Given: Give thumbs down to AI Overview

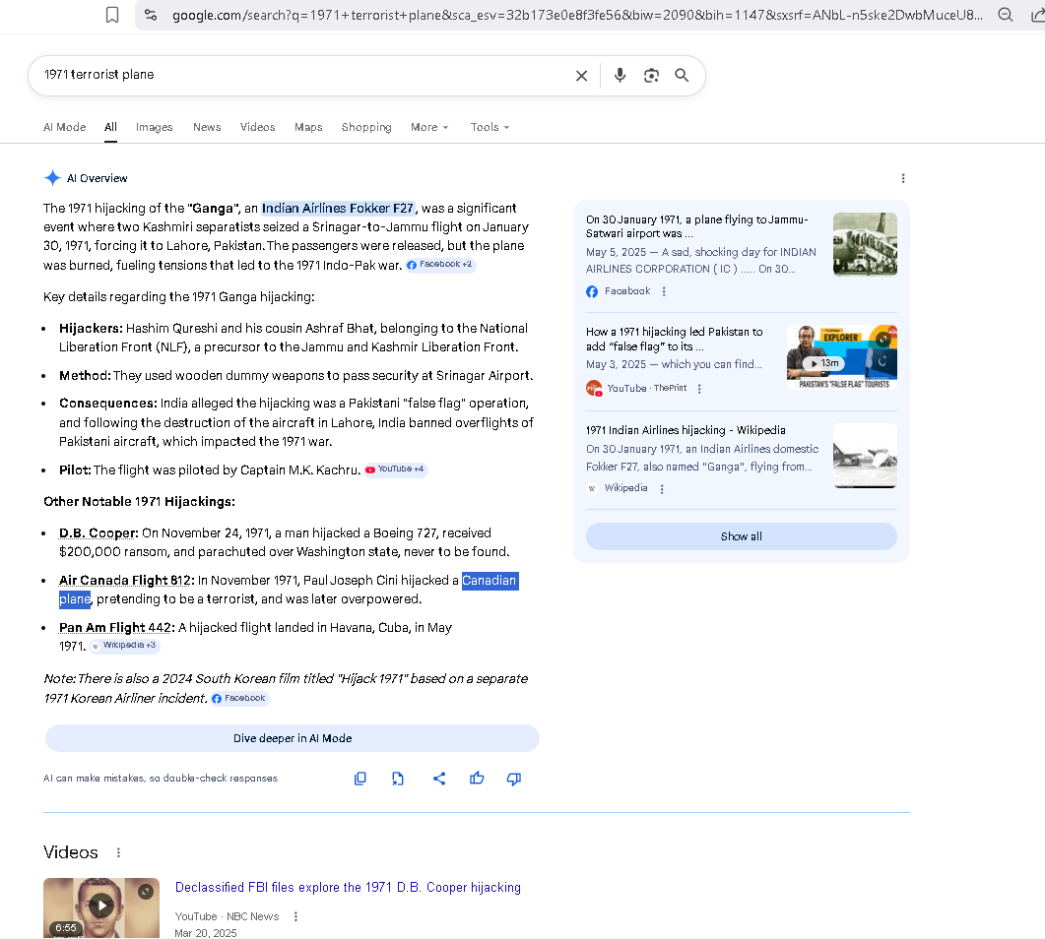Looking at the screenshot, I should pyautogui.click(x=513, y=779).
